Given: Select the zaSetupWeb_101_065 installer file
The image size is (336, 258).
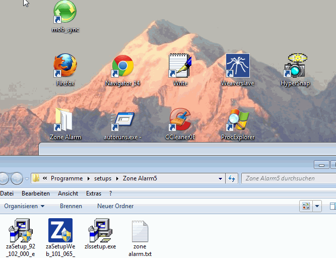Looking at the screenshot, I should [x=60, y=238].
